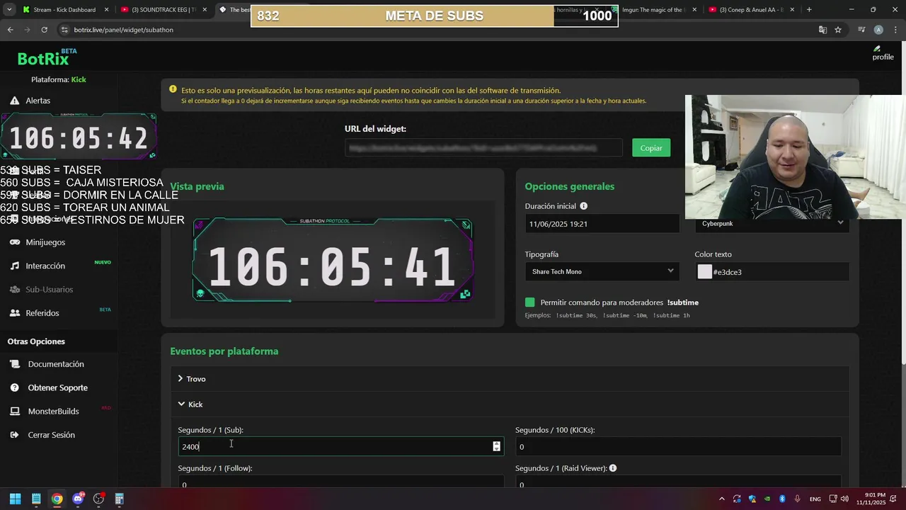The width and height of the screenshot is (906, 510).
Task: Click the Minijuegos gamepad icon
Action: click(x=14, y=242)
